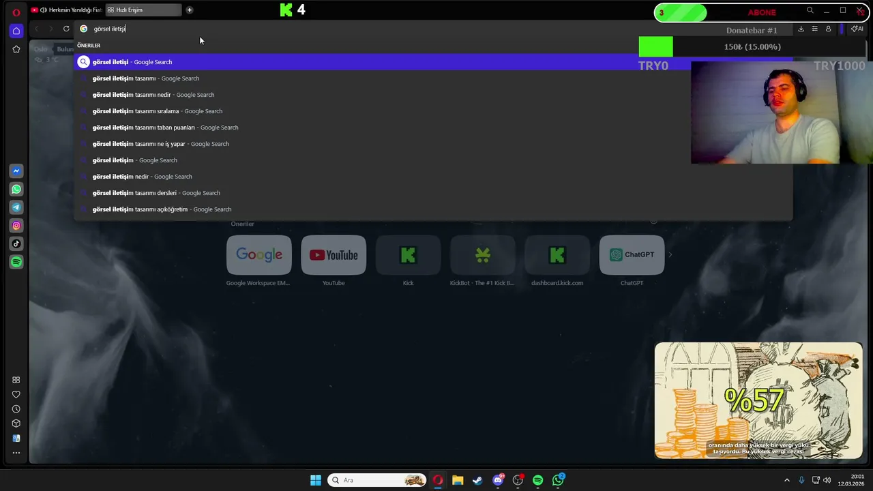This screenshot has width=873, height=491.
Task: Click the Donatebar green progress bar
Action: click(x=655, y=47)
